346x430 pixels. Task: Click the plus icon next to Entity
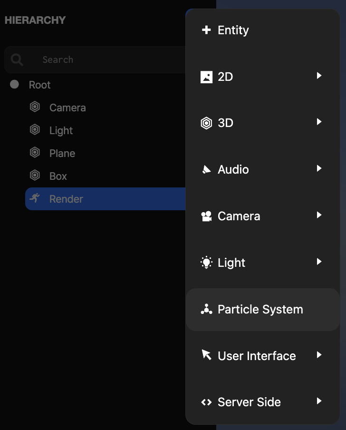pyautogui.click(x=206, y=29)
